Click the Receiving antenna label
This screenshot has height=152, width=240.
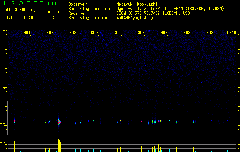[88, 18]
